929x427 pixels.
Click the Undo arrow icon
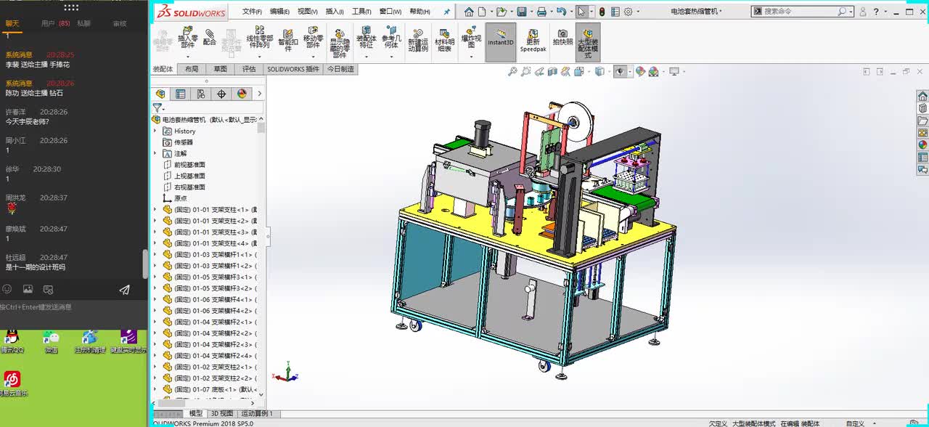(x=560, y=12)
